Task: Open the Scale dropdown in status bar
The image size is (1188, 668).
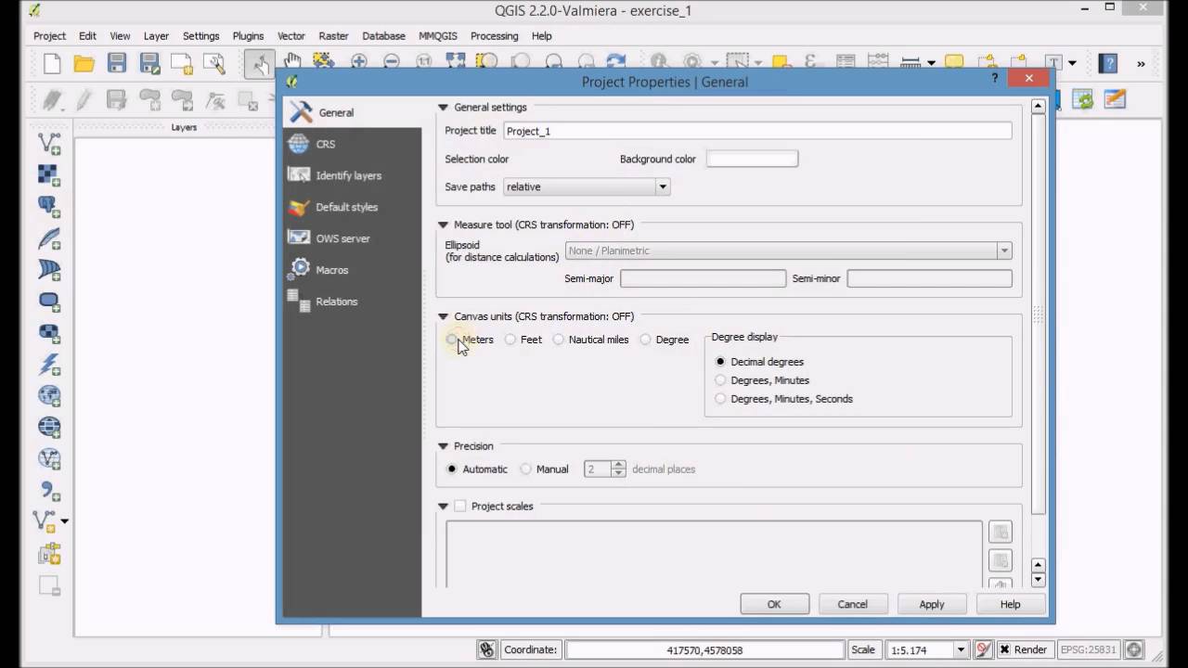Action: click(x=961, y=649)
